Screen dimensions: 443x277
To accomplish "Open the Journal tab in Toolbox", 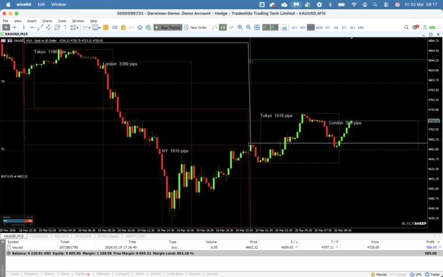I will tap(212, 274).
